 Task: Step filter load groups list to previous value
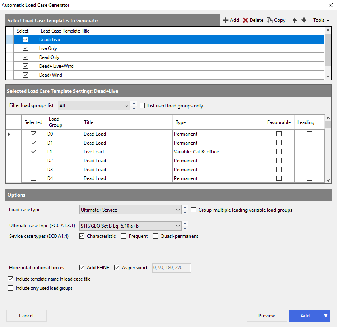(134, 103)
